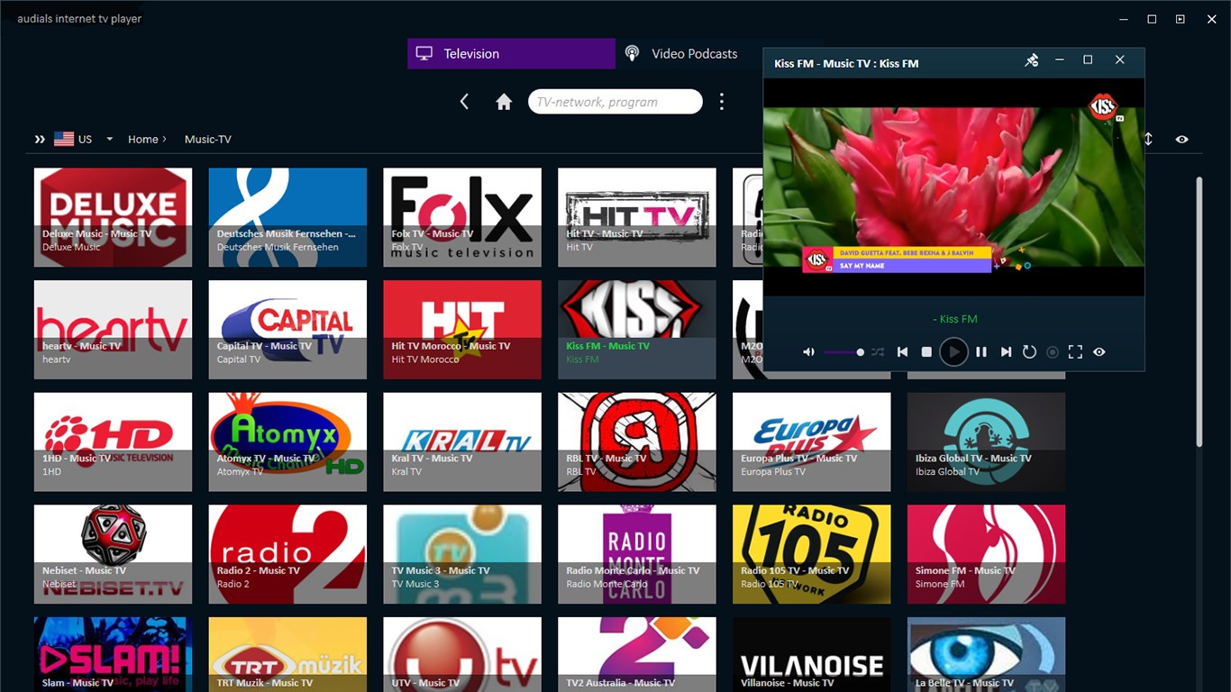The width and height of the screenshot is (1231, 692).
Task: Navigate to Home breadcrumb
Action: click(x=143, y=140)
